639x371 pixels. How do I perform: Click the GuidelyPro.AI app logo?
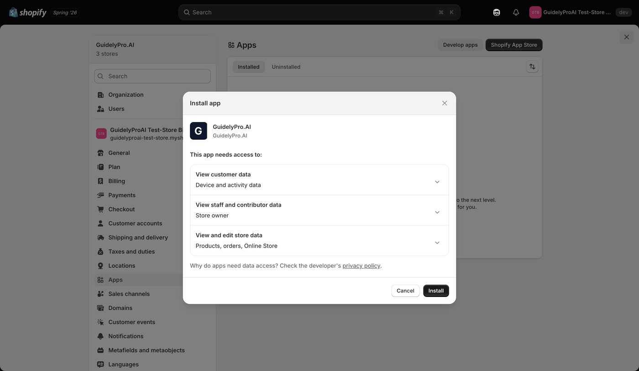199,131
